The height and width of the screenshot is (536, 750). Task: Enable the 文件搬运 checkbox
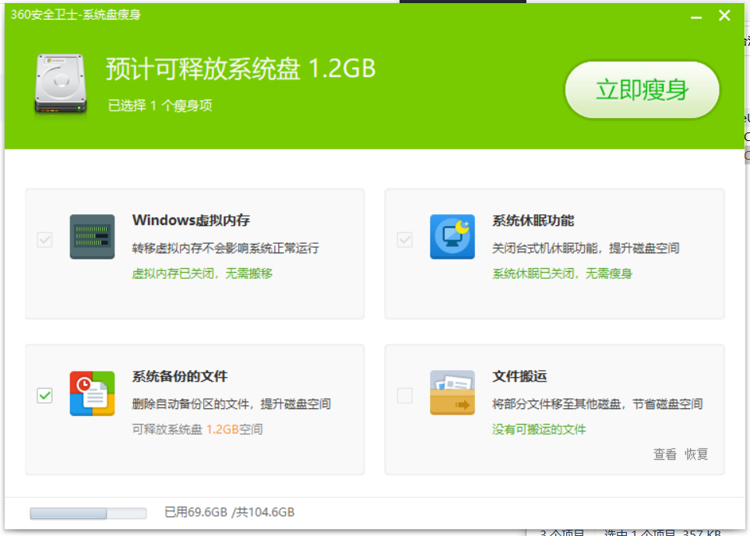[x=404, y=394]
